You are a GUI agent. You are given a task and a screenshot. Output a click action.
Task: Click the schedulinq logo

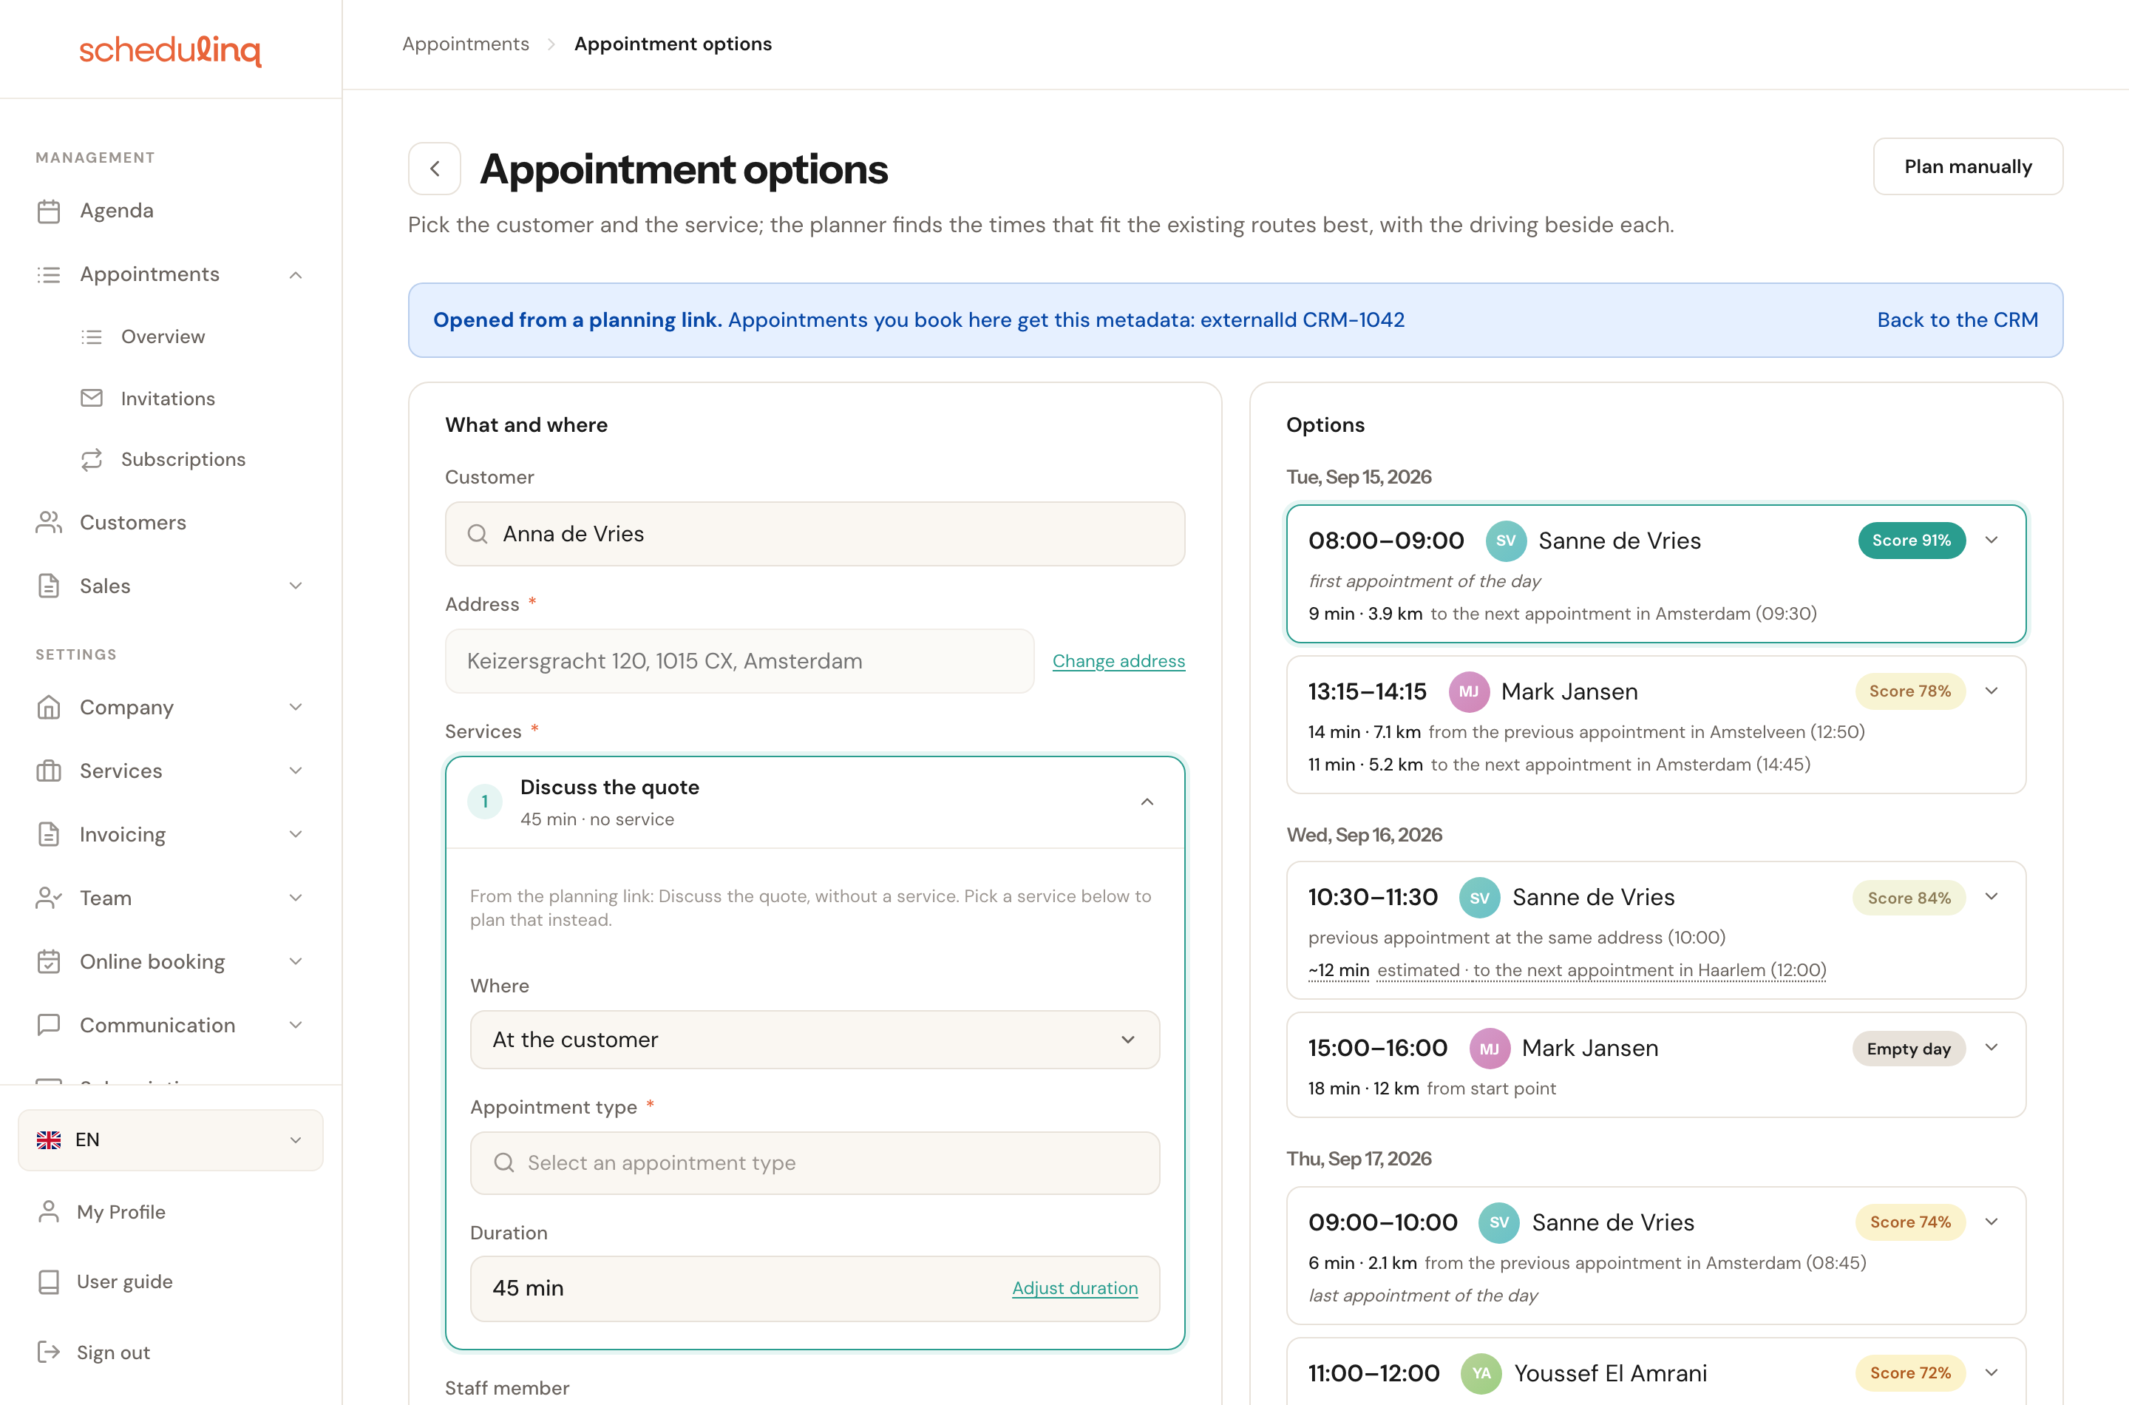pyautogui.click(x=170, y=50)
